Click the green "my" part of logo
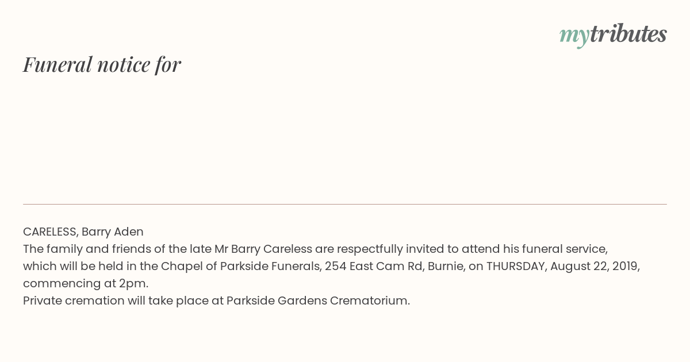The height and width of the screenshot is (362, 690). [574, 36]
